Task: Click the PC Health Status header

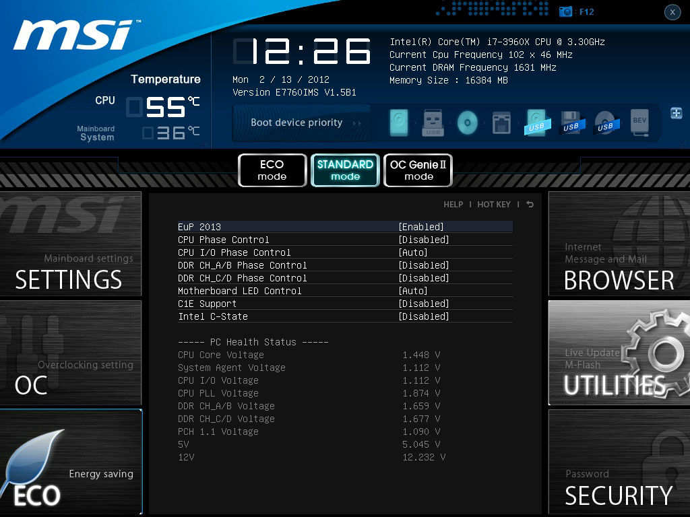Action: 253,342
